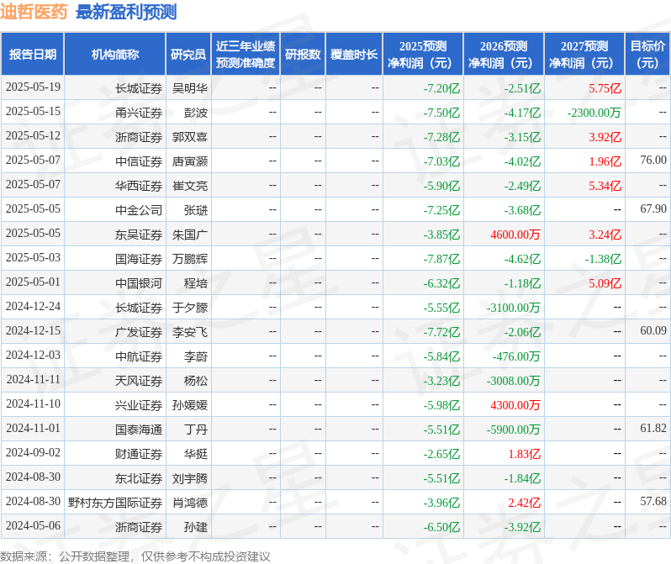Click the 覆盖时长 column header

tap(354, 55)
